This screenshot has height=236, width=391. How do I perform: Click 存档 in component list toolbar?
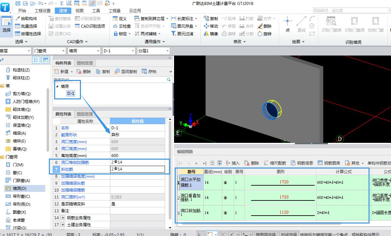[x=149, y=71]
